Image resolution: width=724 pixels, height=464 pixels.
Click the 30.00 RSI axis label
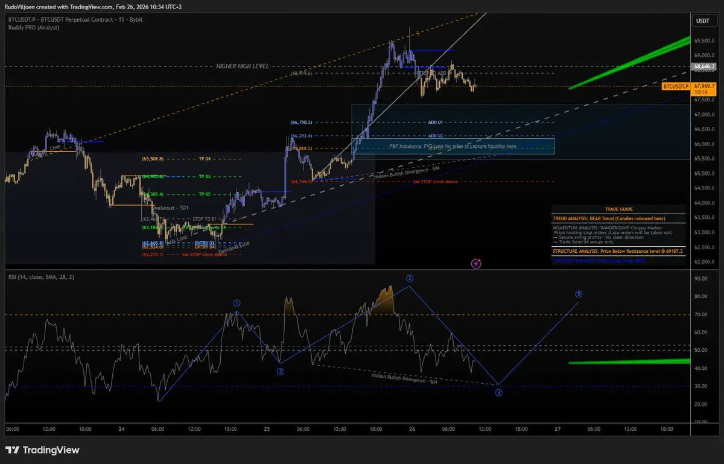click(x=701, y=386)
